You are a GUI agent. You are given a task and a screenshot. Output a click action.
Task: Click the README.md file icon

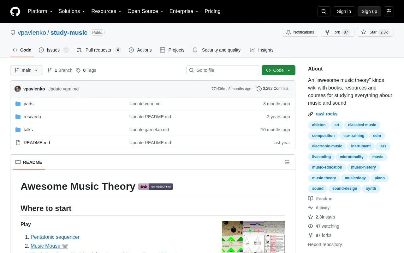(x=18, y=143)
